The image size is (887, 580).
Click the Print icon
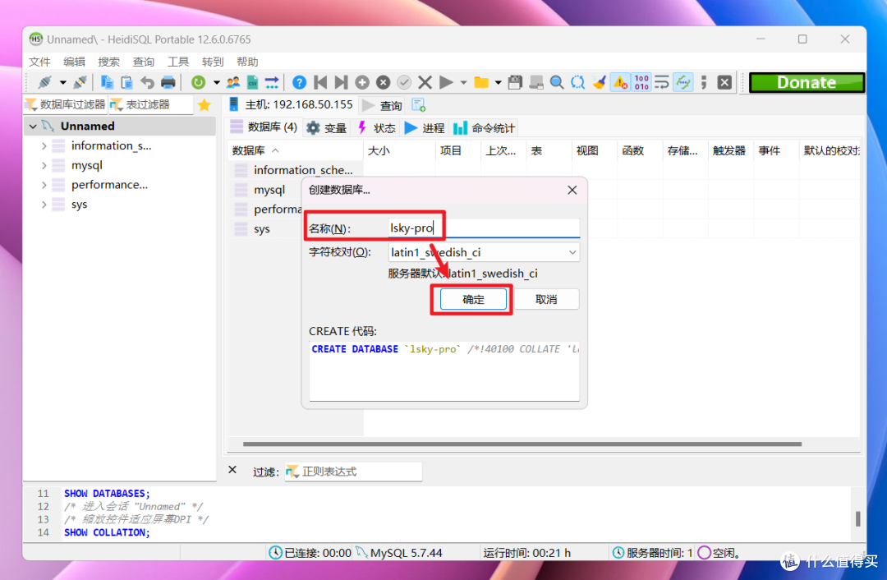[168, 83]
